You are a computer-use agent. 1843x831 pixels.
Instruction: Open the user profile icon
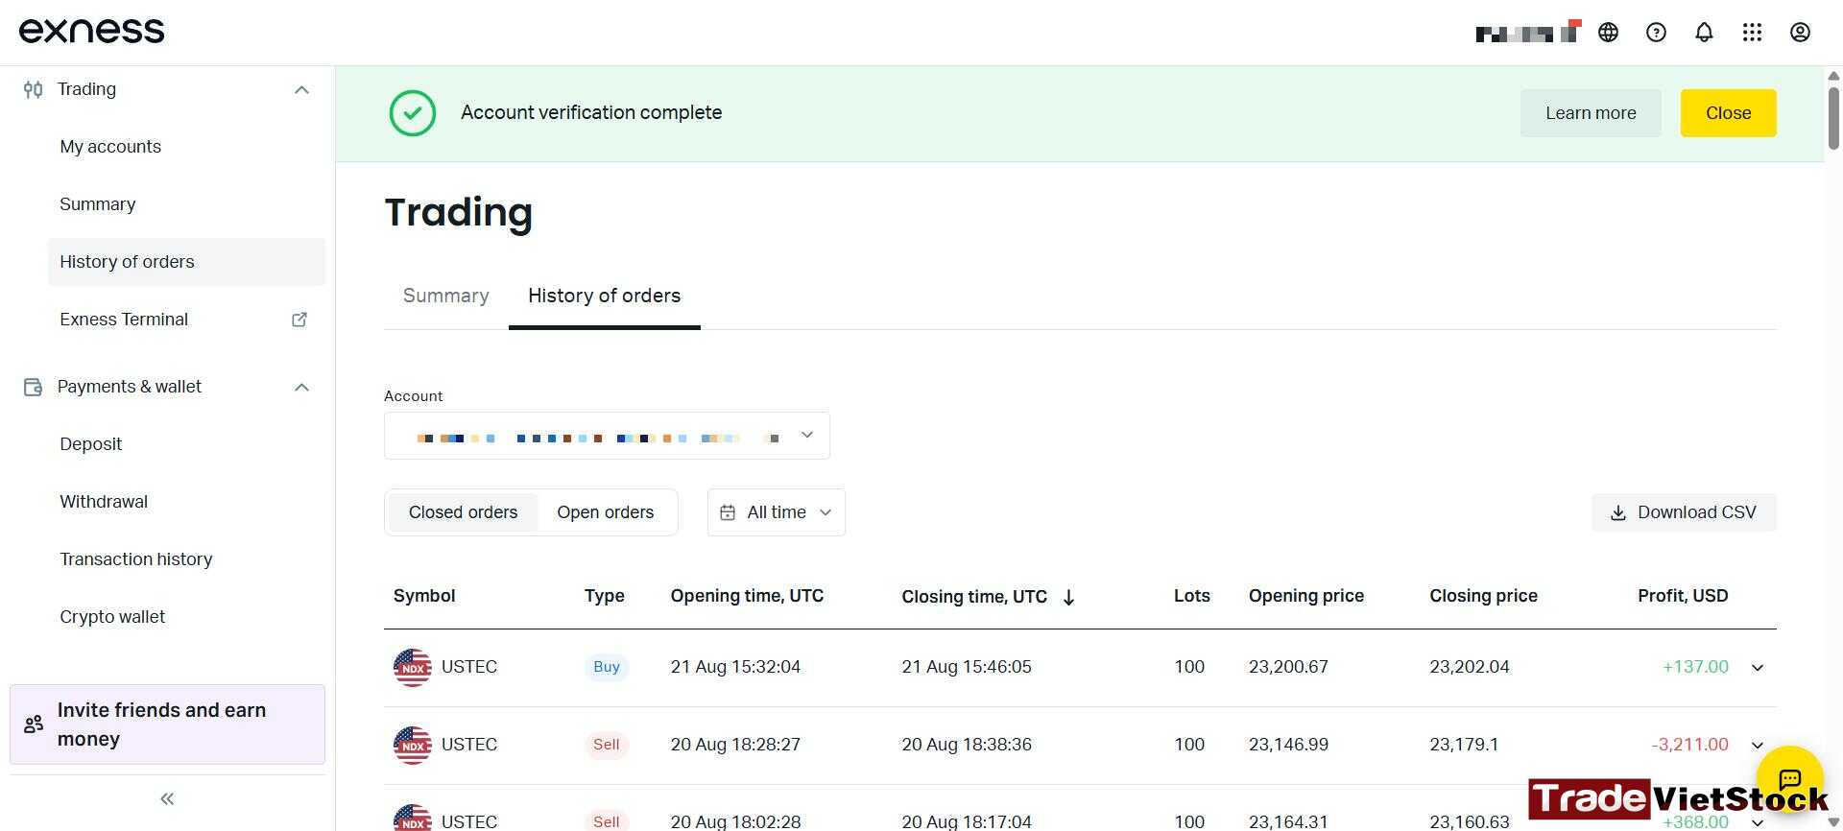point(1800,33)
